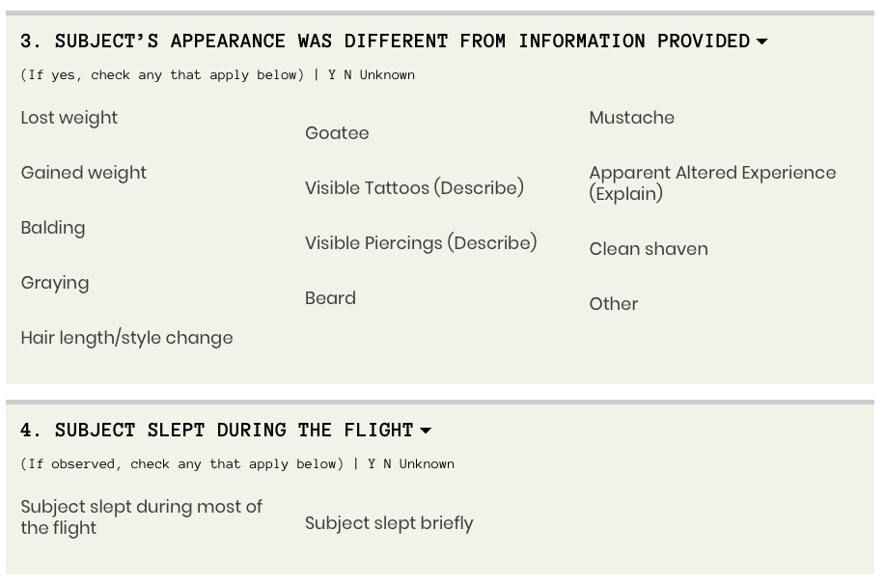
Task: Select Apparent Altered Experience (Explain)
Action: pyautogui.click(x=712, y=183)
